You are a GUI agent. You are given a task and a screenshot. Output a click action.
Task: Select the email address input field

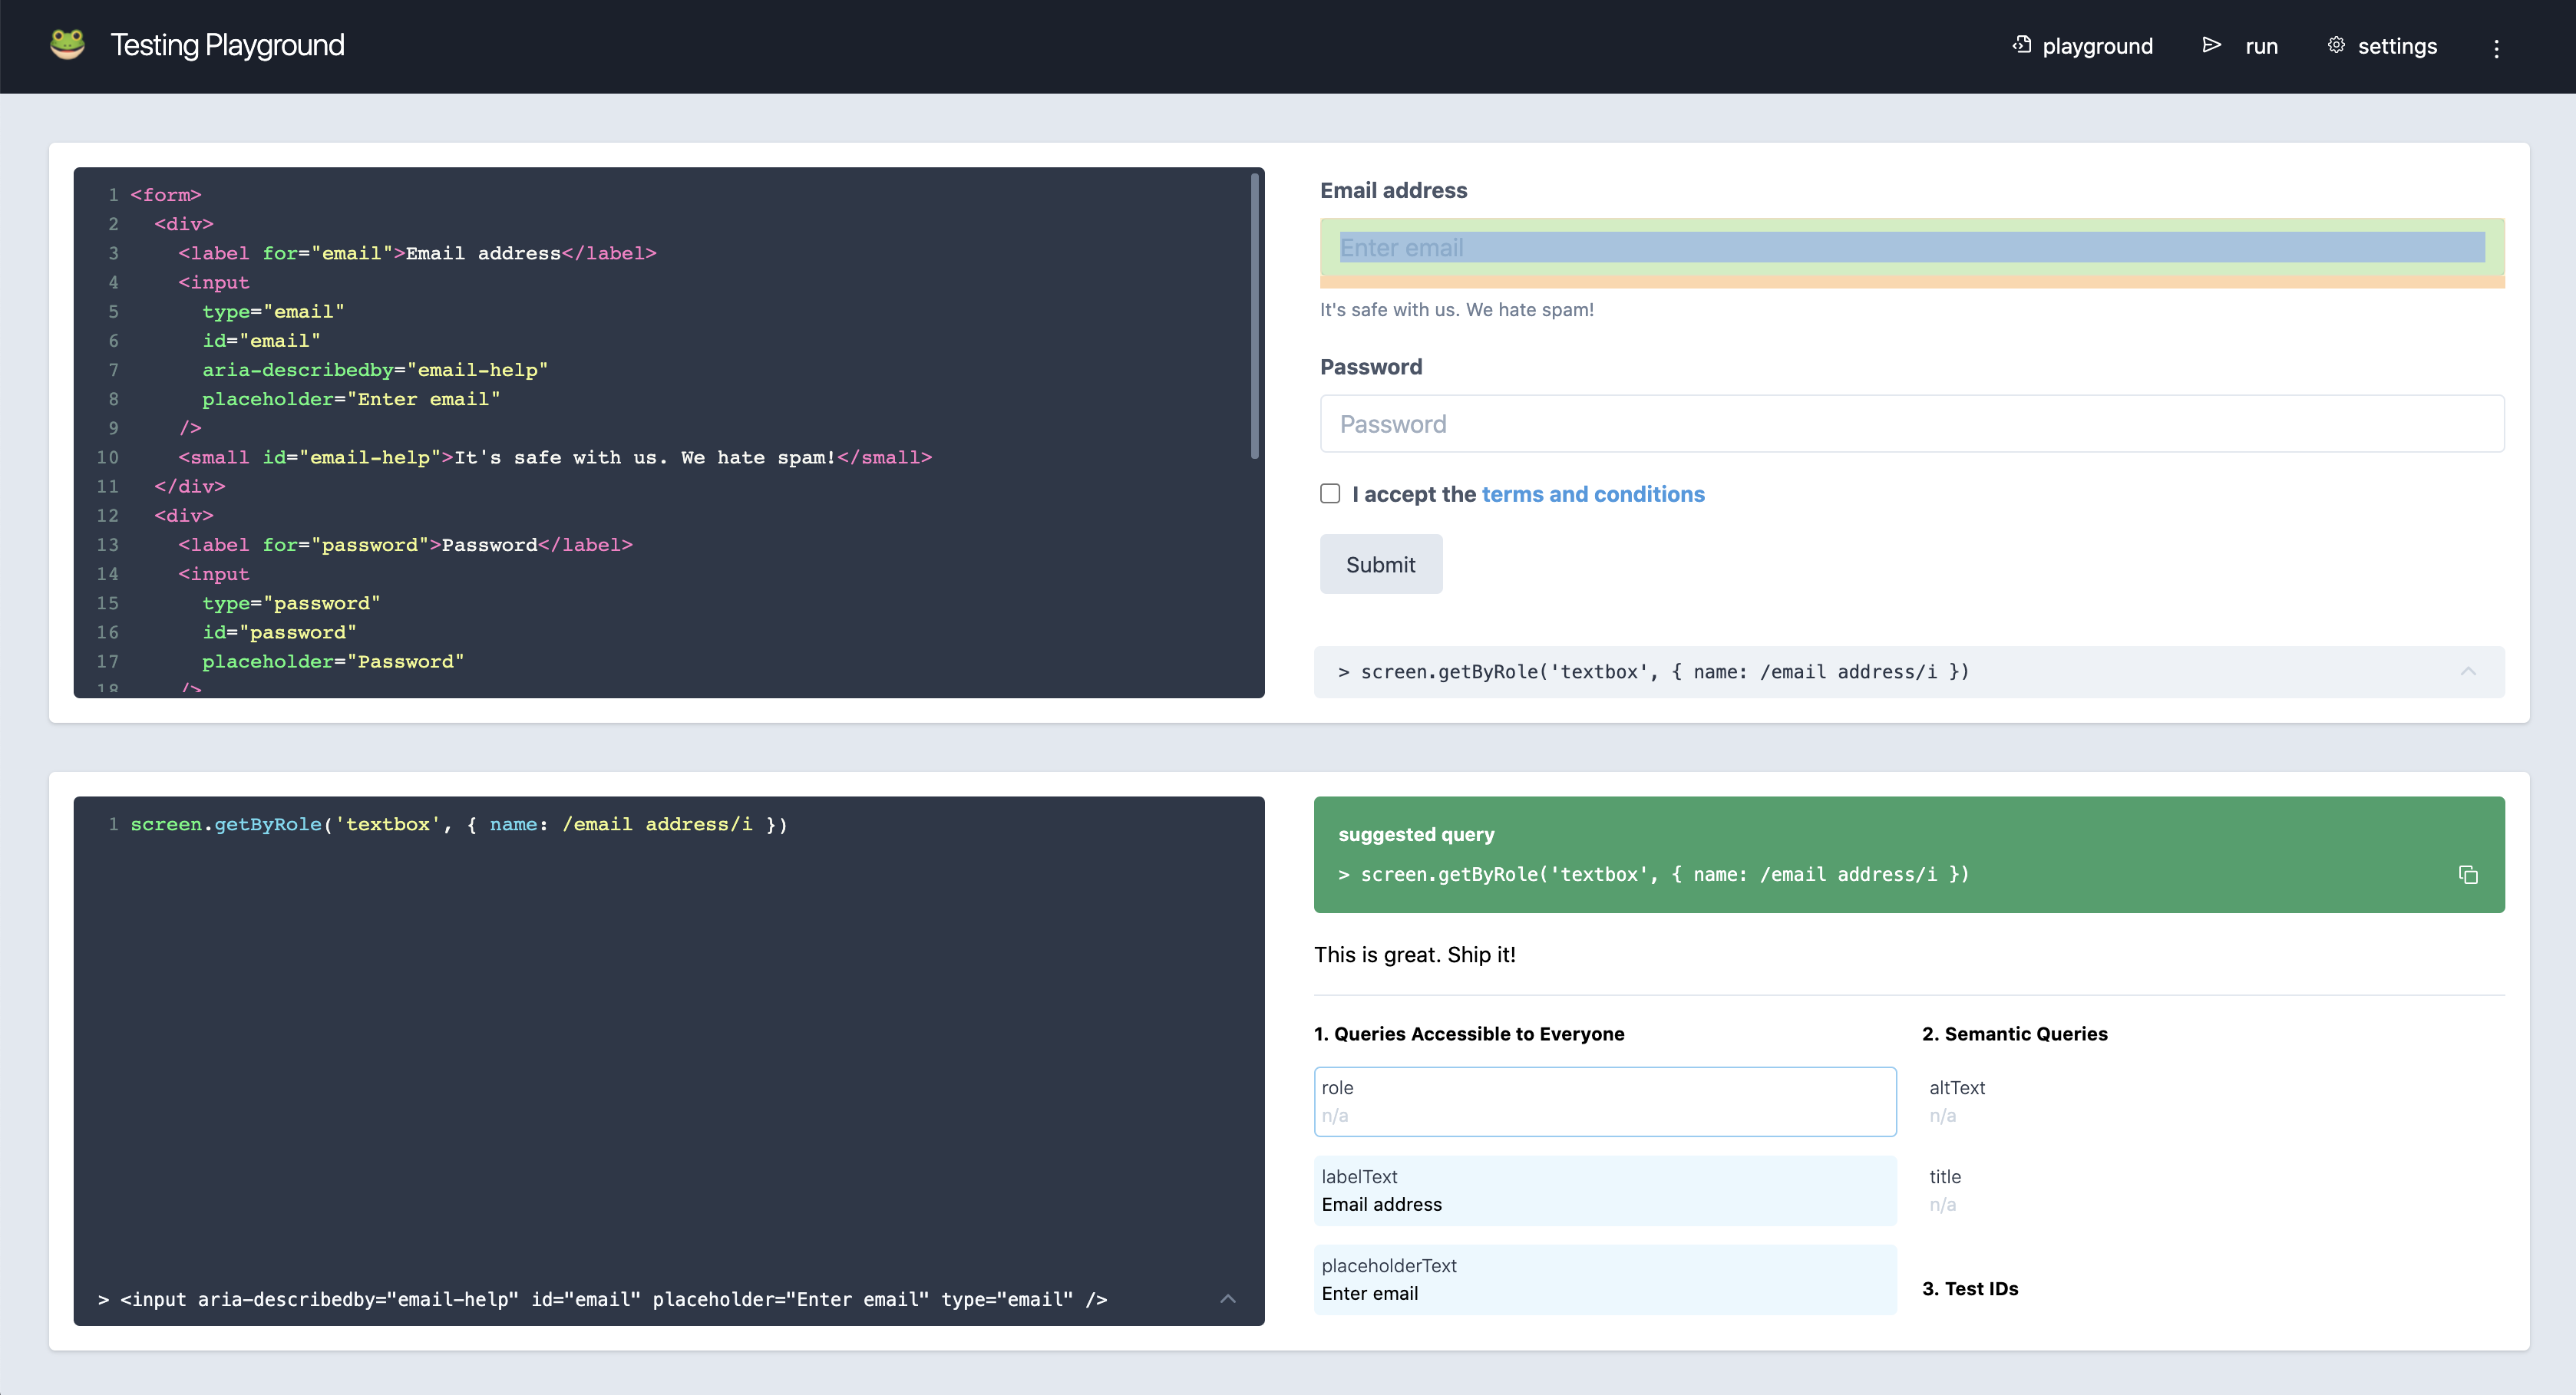click(x=1909, y=247)
